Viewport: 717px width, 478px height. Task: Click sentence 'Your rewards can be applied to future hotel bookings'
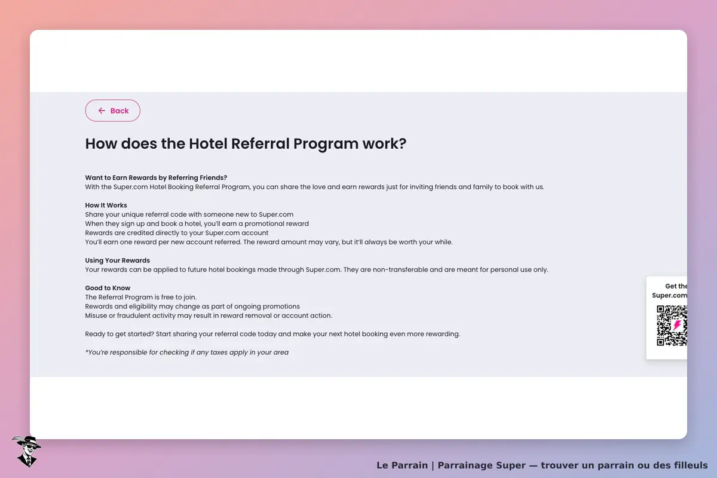pos(317,269)
